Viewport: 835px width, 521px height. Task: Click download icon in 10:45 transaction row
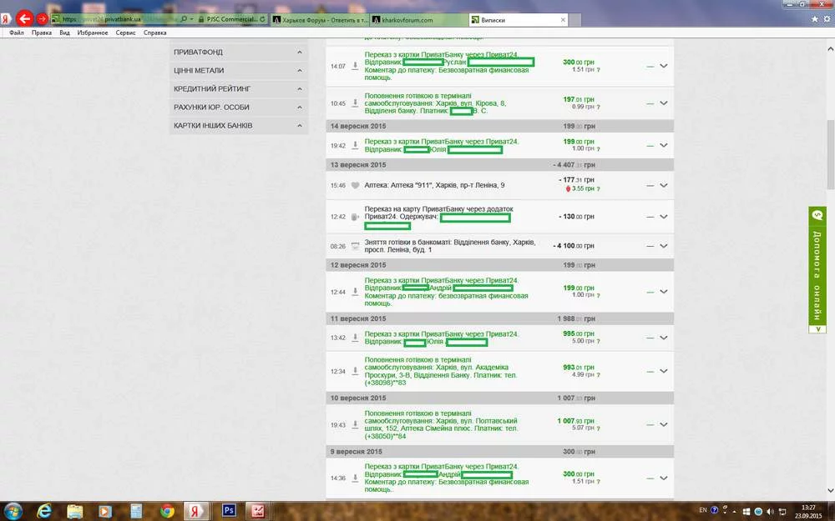point(355,103)
